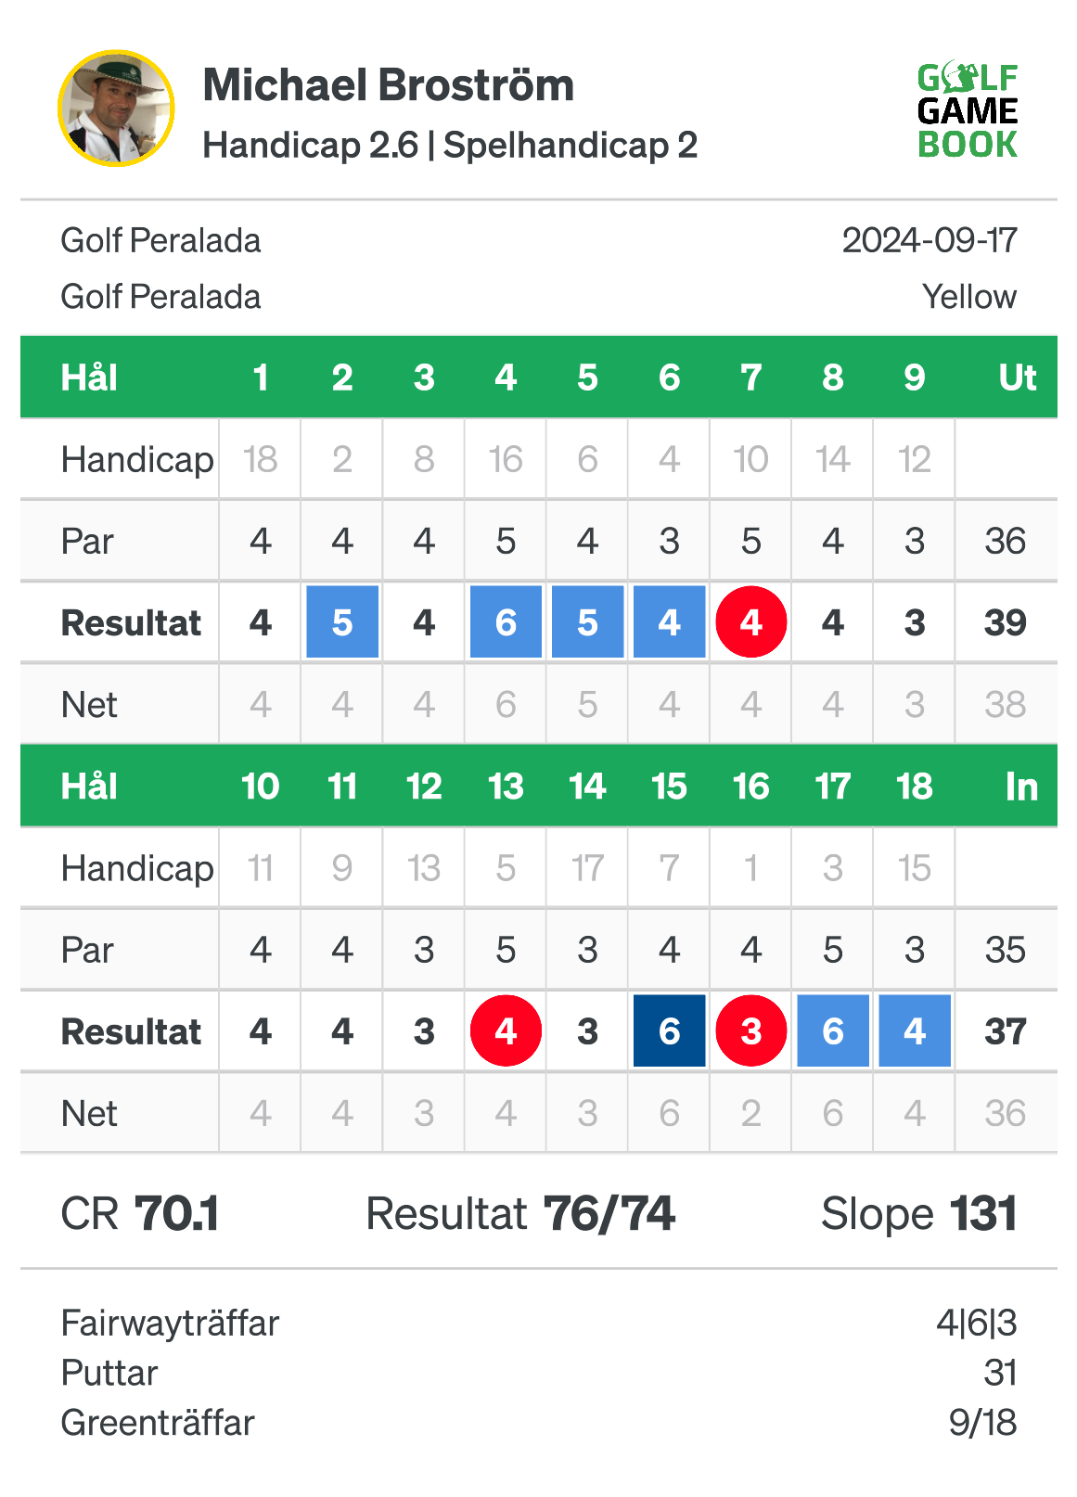Select the red birdie circle on hole 7
The height and width of the screenshot is (1497, 1077).
pos(751,622)
